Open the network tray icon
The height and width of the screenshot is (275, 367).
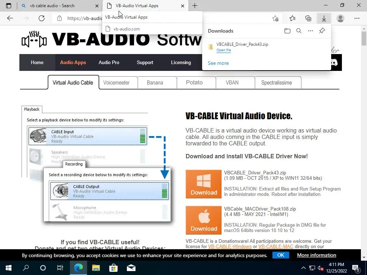click(x=312, y=268)
